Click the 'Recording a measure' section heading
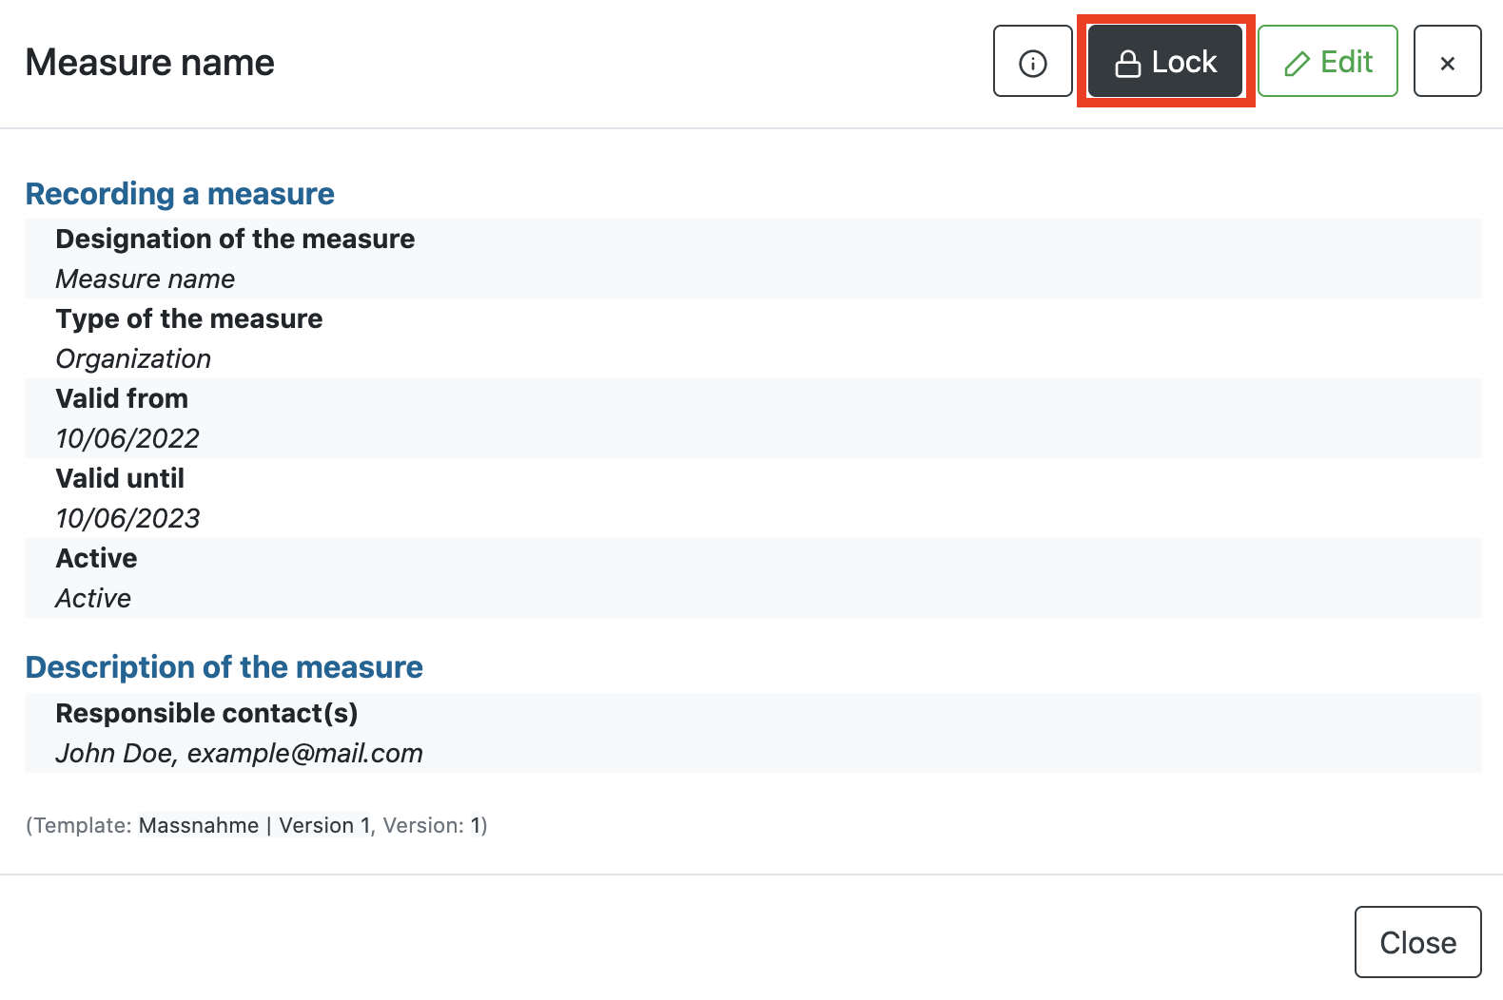The image size is (1503, 1000). click(180, 194)
